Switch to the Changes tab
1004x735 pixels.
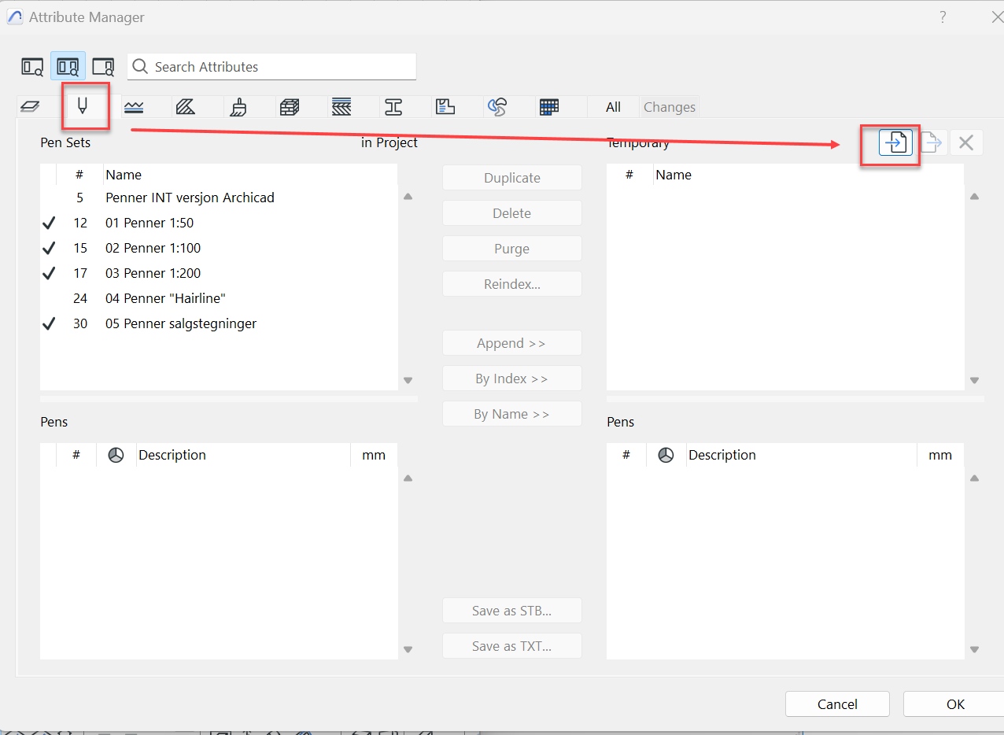tap(669, 107)
